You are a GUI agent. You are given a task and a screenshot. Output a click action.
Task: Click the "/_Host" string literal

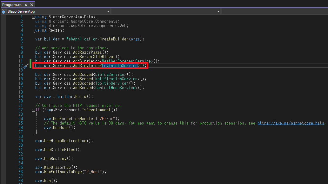click(x=93, y=172)
